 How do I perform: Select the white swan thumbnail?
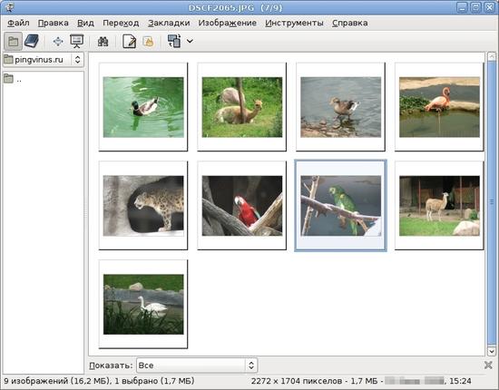[x=143, y=304]
